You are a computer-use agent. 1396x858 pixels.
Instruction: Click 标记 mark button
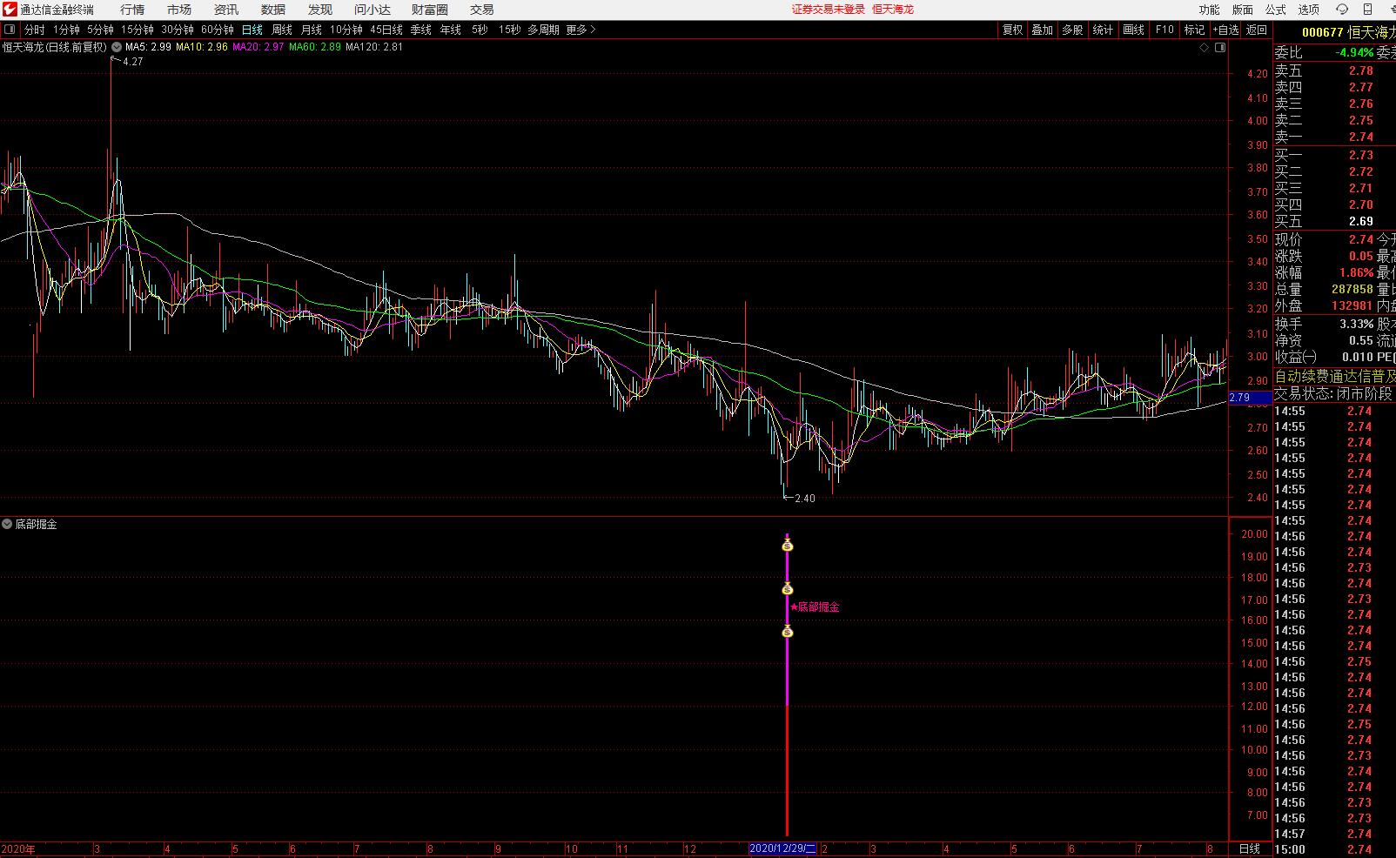click(x=1194, y=30)
